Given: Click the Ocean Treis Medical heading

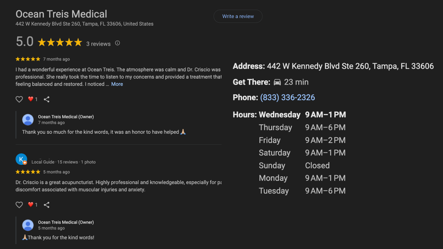Looking at the screenshot, I should [61, 14].
